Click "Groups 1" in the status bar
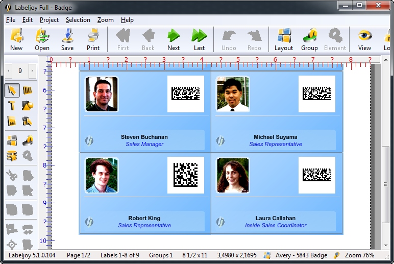 (161, 255)
